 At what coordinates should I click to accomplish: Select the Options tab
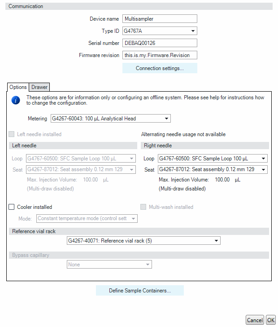18,87
